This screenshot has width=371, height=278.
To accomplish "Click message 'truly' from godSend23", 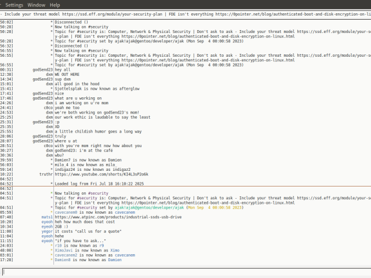I will coord(60,136).
